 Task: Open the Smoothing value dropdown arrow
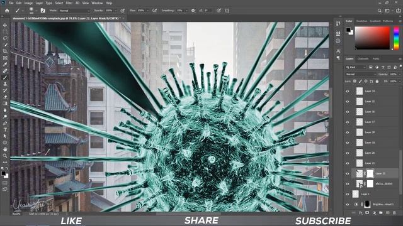click(x=186, y=11)
